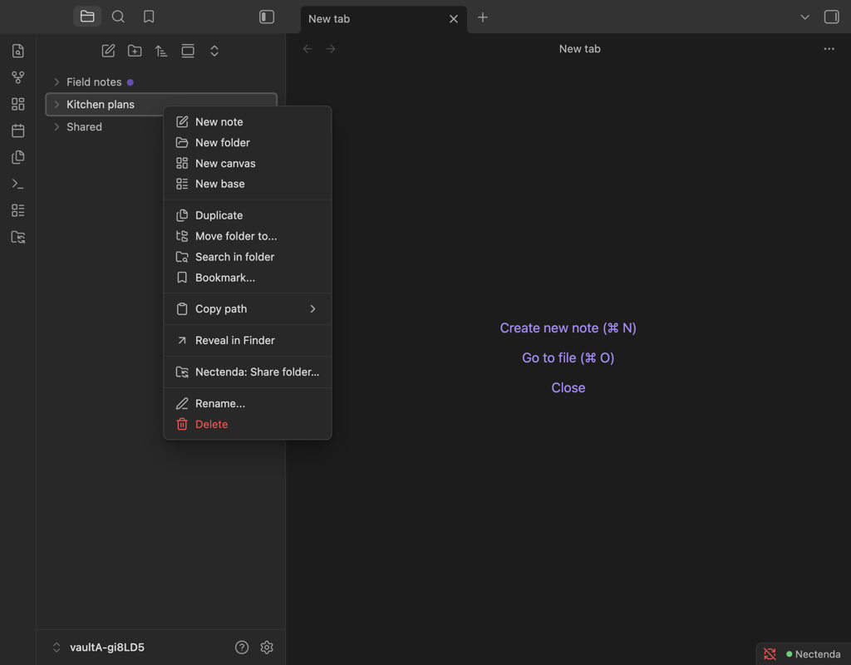The height and width of the screenshot is (665, 851).
Task: Open more options three-dot menu
Action: (x=829, y=49)
